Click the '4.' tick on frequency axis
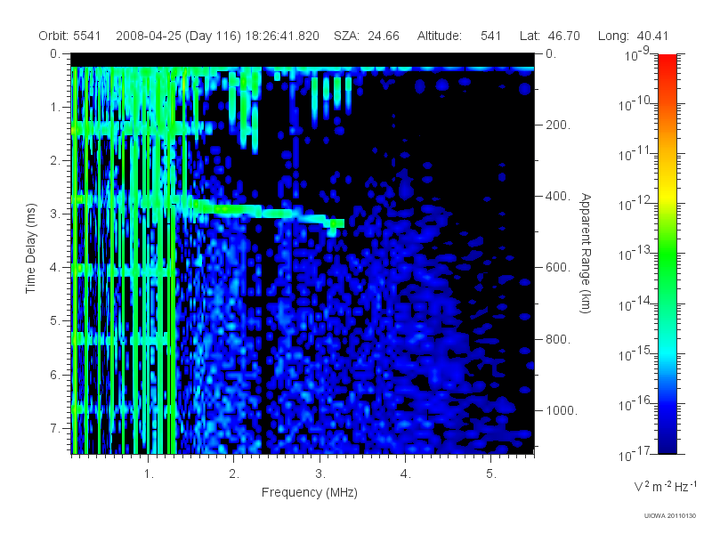The height and width of the screenshot is (534, 712). (x=406, y=474)
